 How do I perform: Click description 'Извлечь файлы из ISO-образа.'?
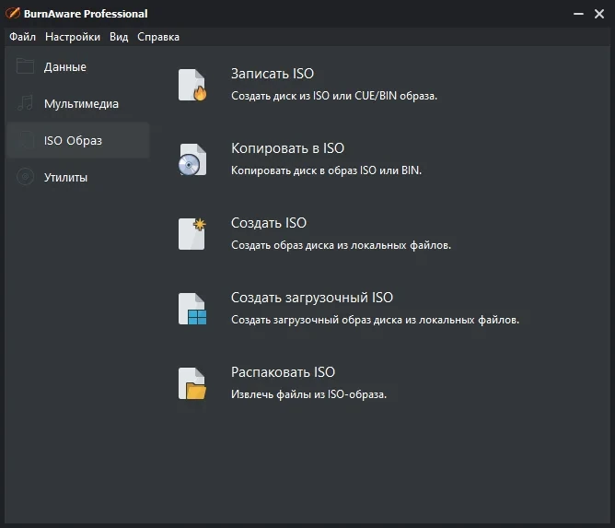click(x=308, y=394)
